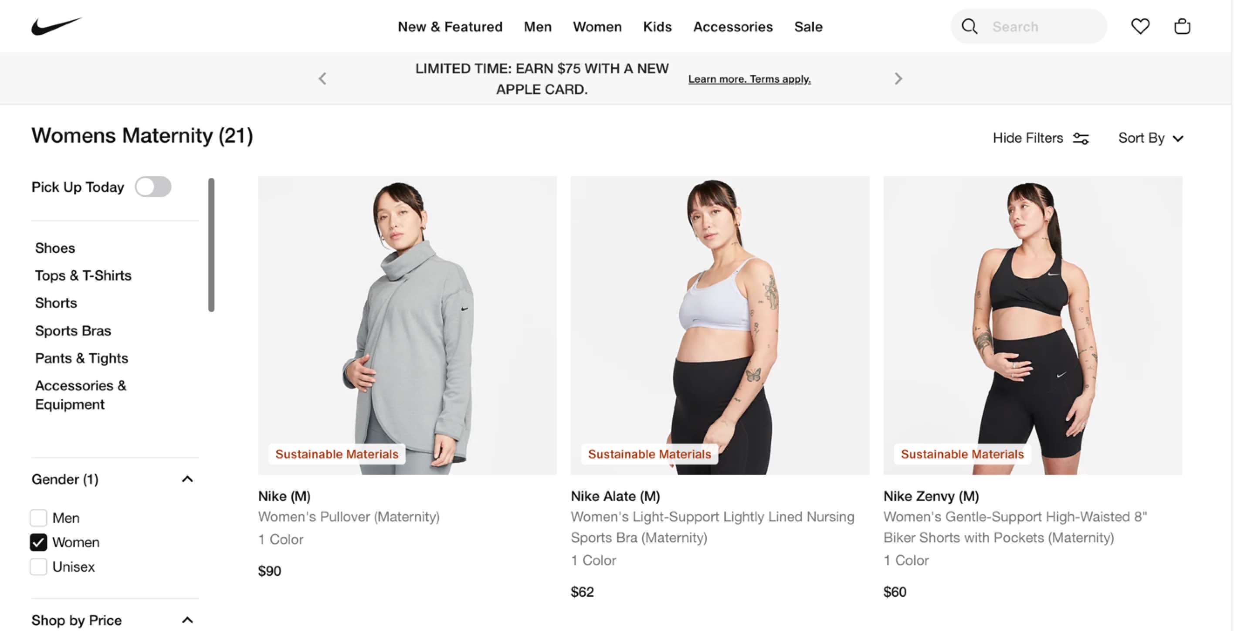The height and width of the screenshot is (631, 1234).
Task: Collapse the Gender filter section
Action: (187, 478)
